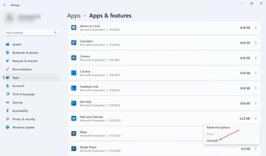Open Privacy & security settings

coord(31,119)
